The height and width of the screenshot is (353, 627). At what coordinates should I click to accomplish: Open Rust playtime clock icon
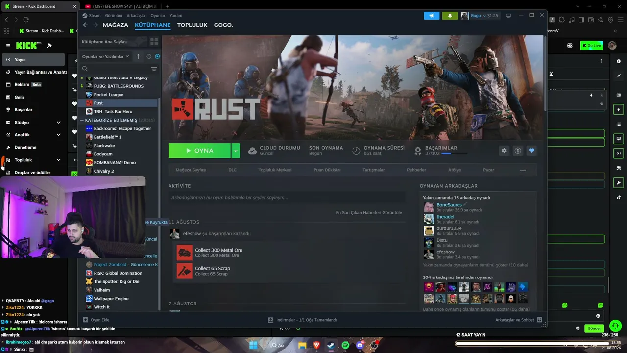pyautogui.click(x=356, y=151)
